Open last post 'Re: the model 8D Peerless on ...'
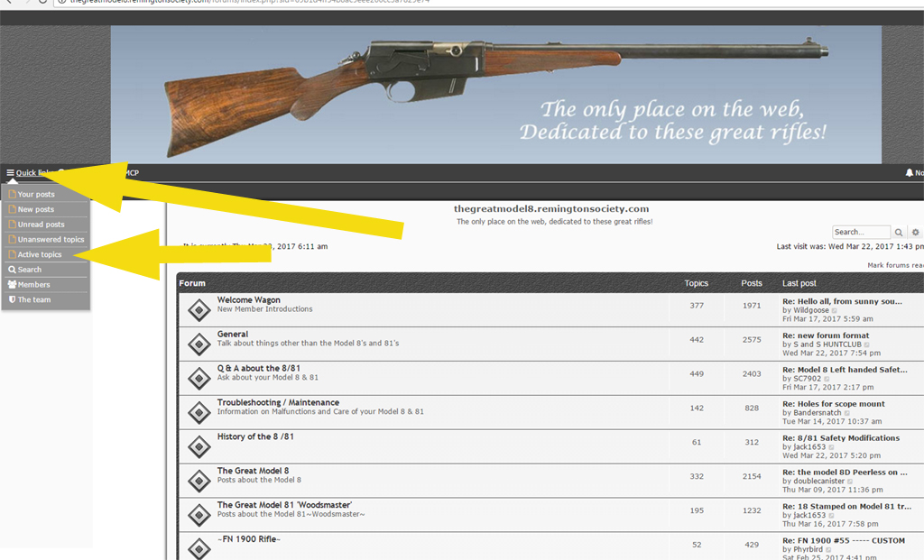The image size is (924, 560). [845, 473]
